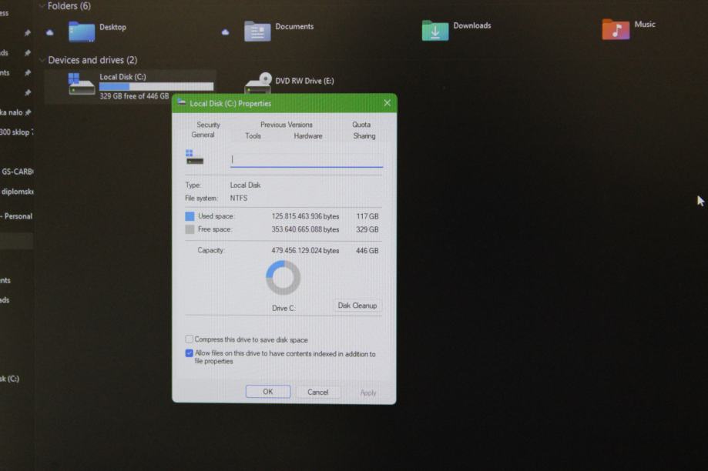The height and width of the screenshot is (471, 708).
Task: Switch to the Security tab
Action: pyautogui.click(x=208, y=125)
